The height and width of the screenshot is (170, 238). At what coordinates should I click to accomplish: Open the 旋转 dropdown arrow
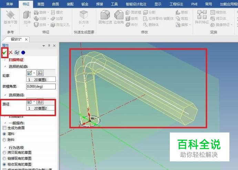48,12
